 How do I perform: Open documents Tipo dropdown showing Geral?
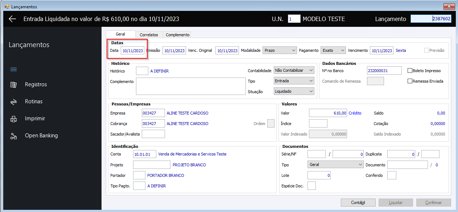pos(335,165)
